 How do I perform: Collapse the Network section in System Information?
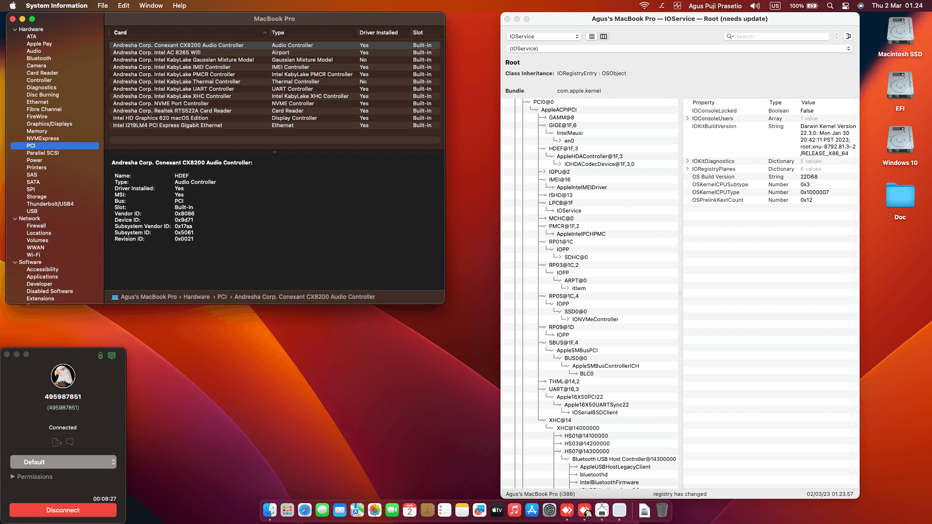[x=16, y=218]
